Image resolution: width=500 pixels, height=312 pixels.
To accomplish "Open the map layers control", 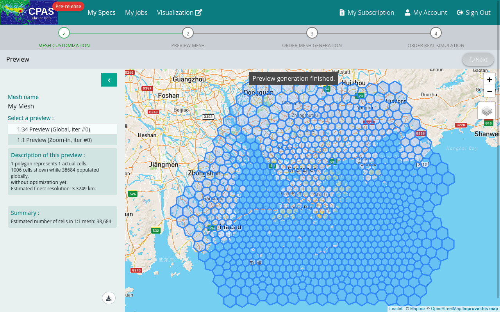I will point(487,111).
